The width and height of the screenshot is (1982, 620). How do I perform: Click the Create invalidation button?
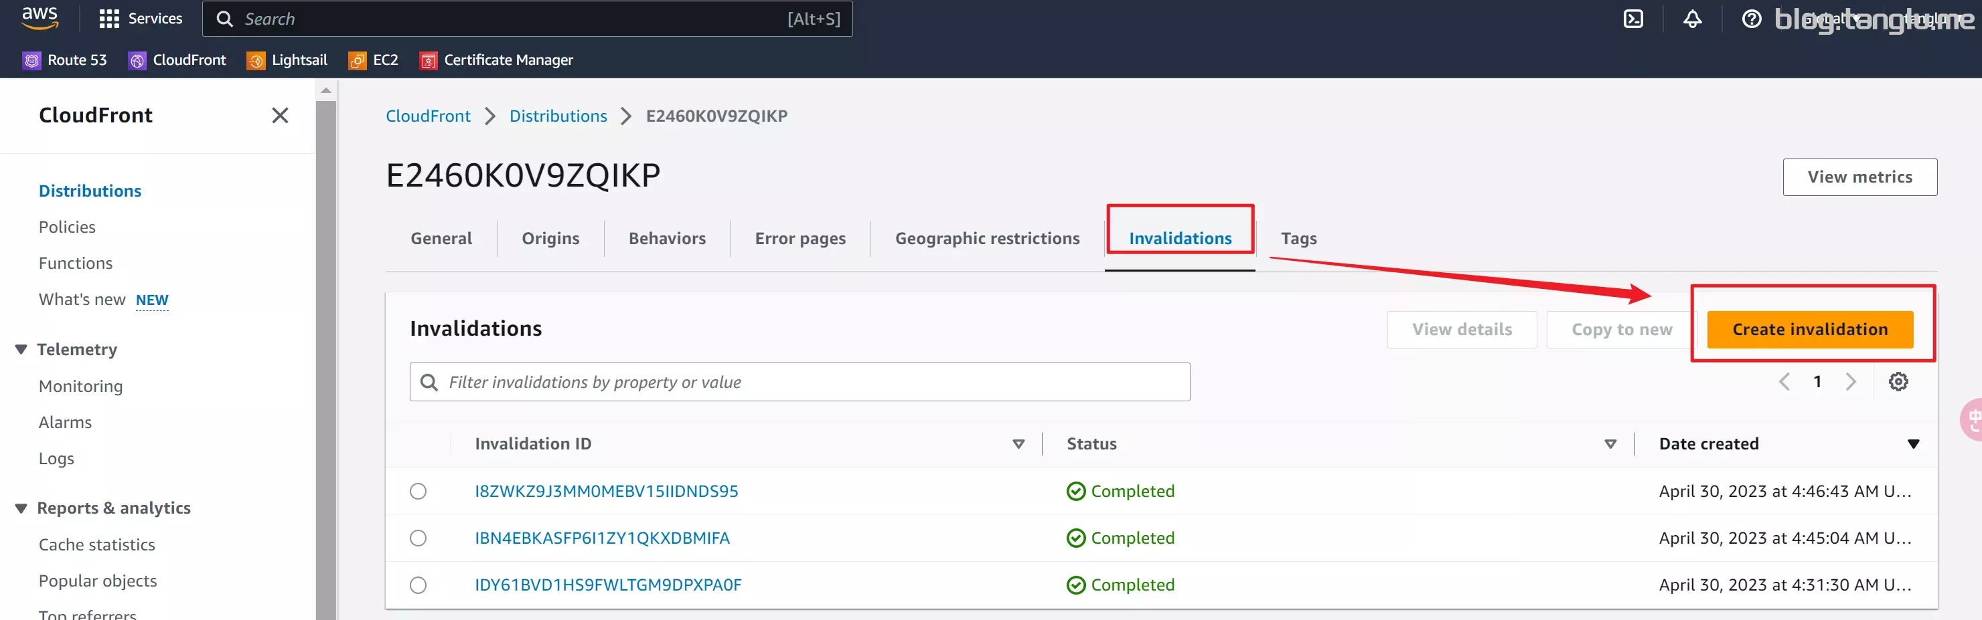click(x=1810, y=330)
